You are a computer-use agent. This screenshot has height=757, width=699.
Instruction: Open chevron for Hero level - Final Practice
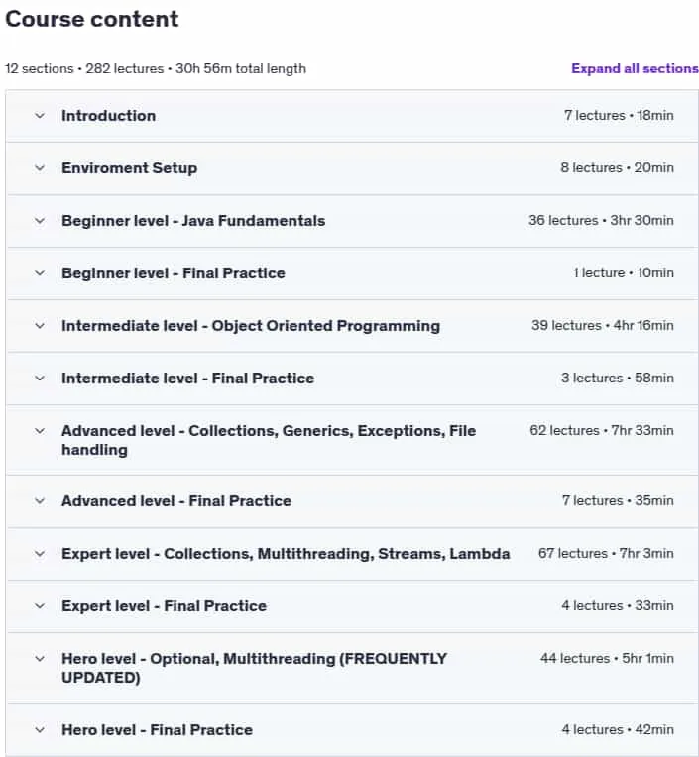point(40,730)
